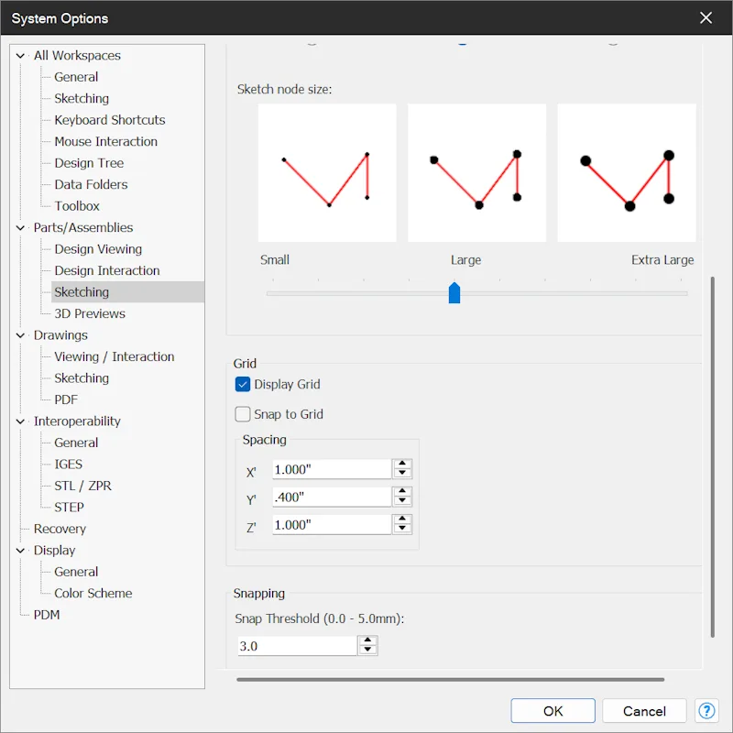This screenshot has height=733, width=733.
Task: Increase the Y' spacing with up arrow
Action: click(x=402, y=491)
